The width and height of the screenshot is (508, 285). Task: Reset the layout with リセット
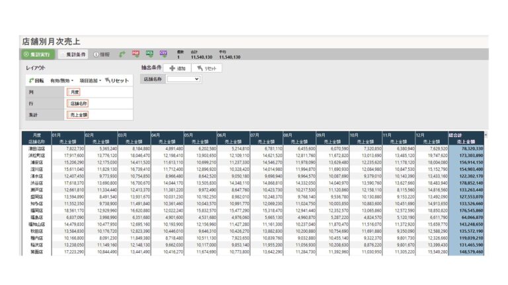tap(117, 80)
